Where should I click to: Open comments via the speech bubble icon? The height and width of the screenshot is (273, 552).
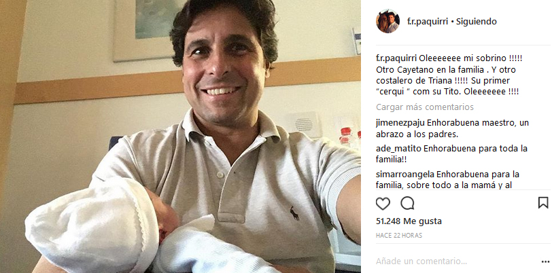[x=407, y=203]
